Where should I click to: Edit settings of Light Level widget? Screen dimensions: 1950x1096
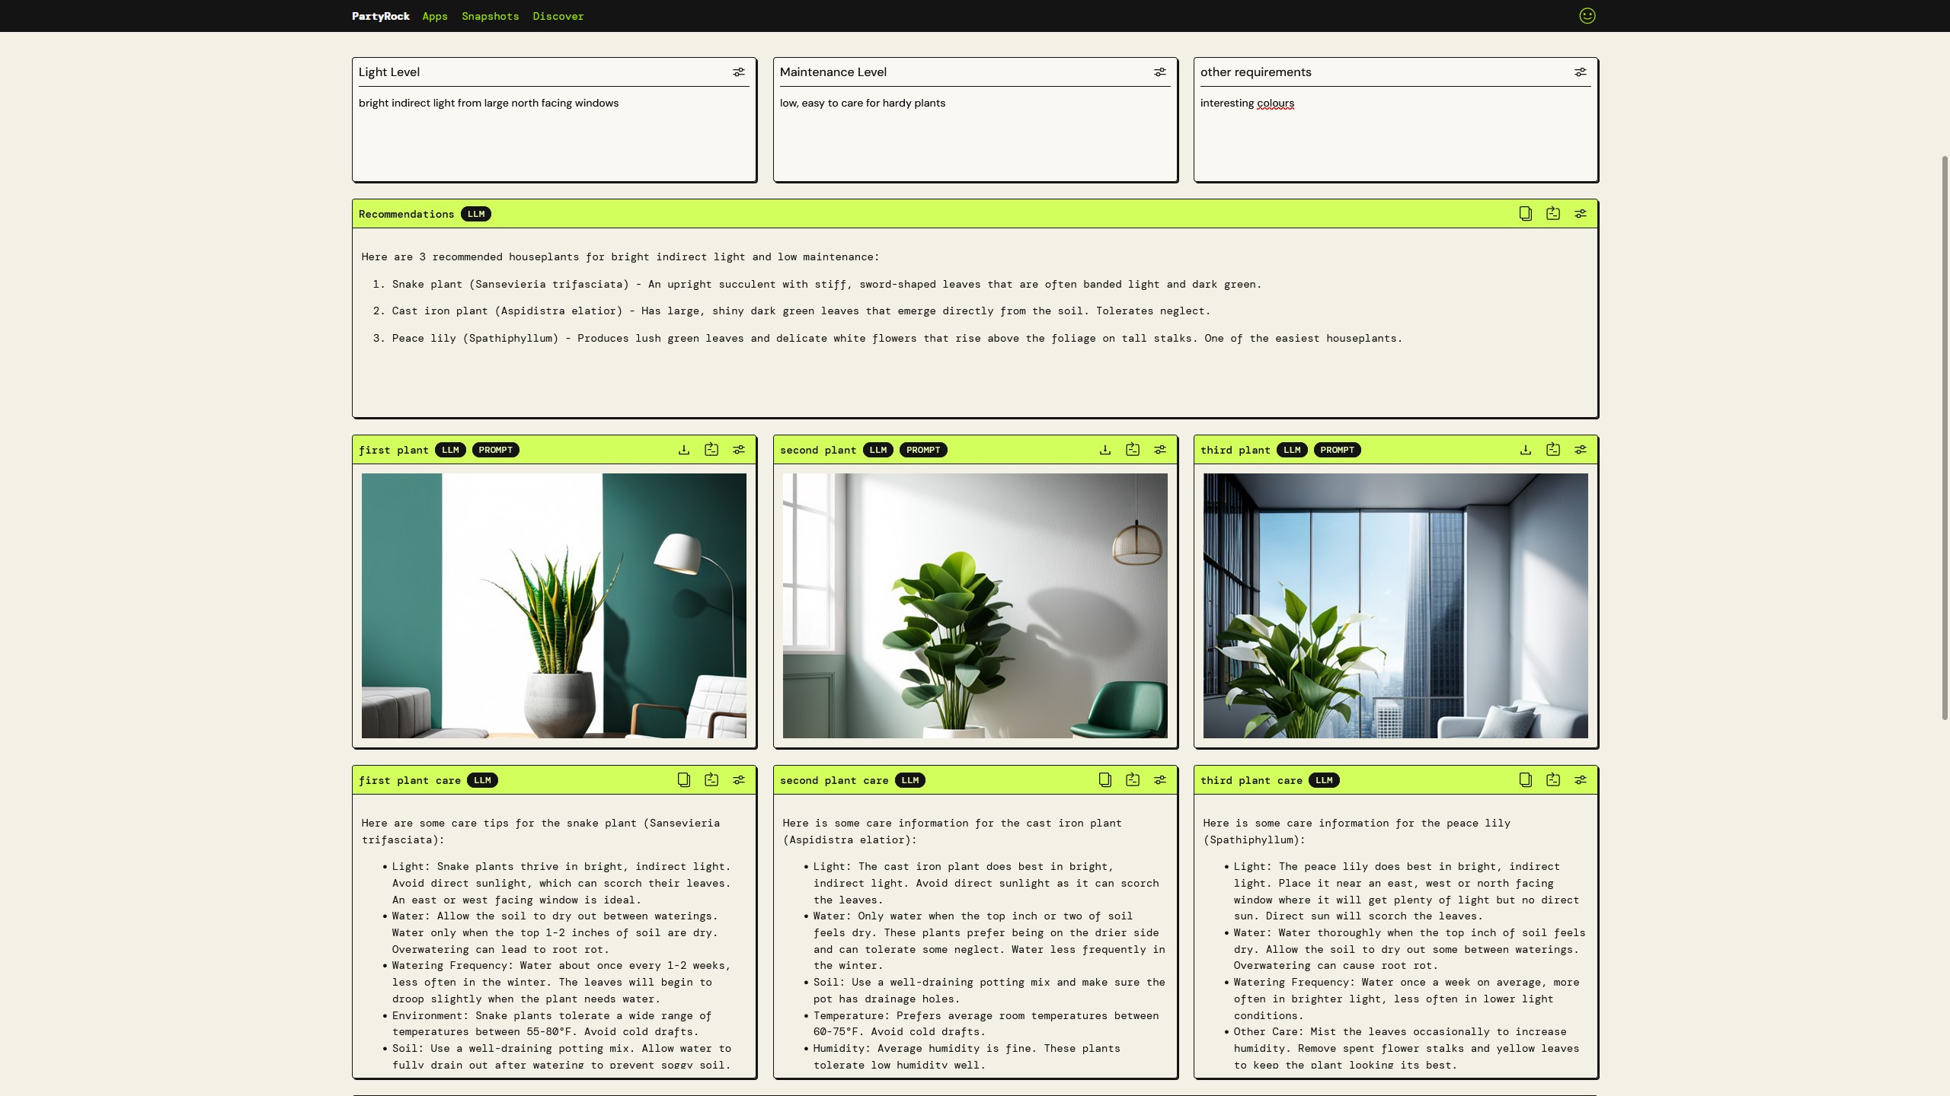point(738,72)
